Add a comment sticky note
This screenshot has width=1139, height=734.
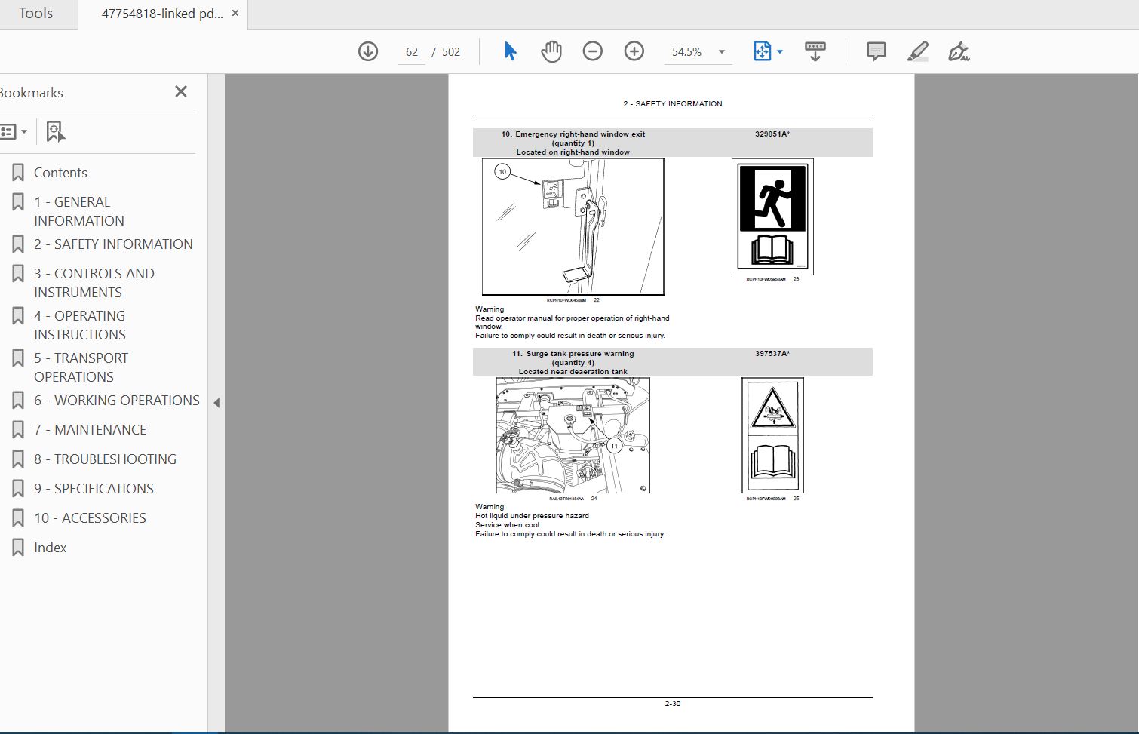876,51
